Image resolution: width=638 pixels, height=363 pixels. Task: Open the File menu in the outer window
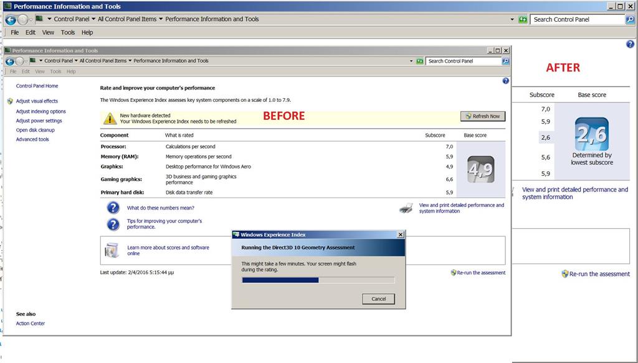pos(15,32)
